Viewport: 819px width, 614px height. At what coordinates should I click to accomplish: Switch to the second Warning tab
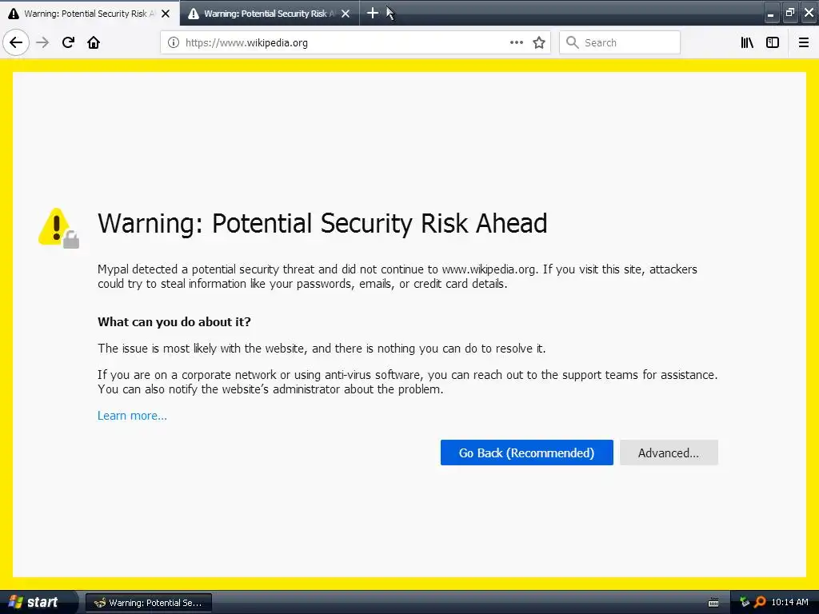tap(270, 14)
